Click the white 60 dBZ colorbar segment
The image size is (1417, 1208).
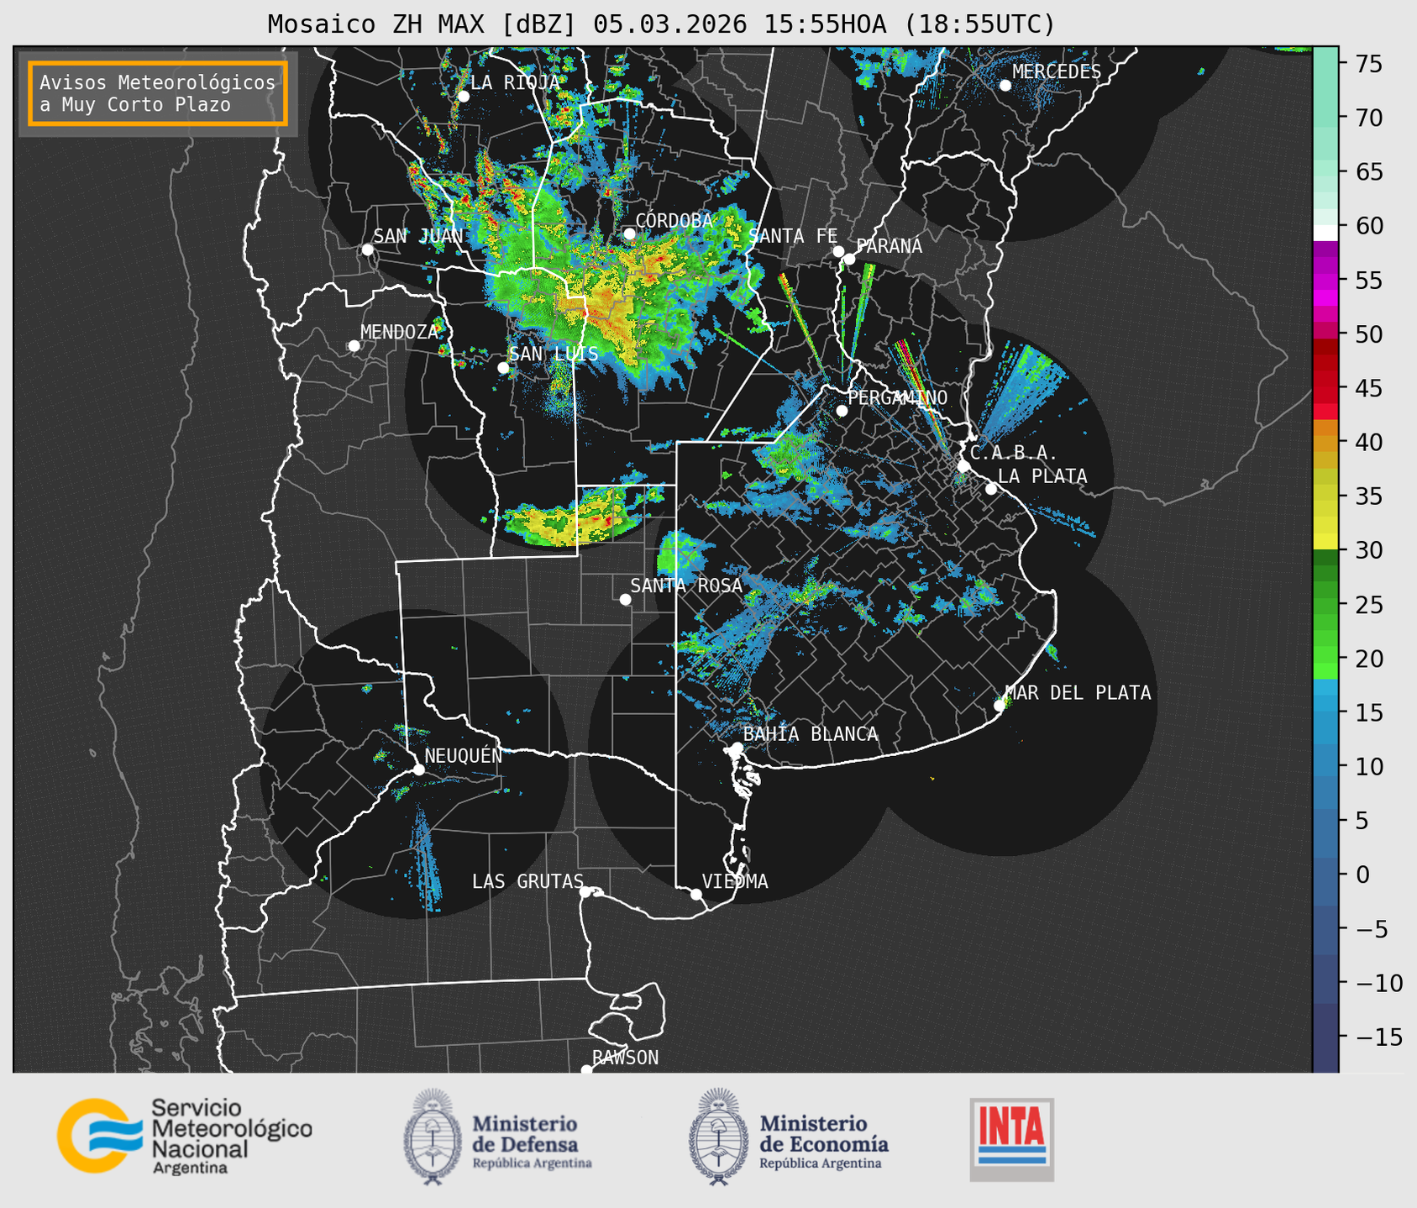click(1325, 231)
